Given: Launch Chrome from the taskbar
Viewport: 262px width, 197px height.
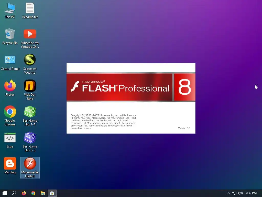Looking at the screenshot, I should tap(33, 193).
